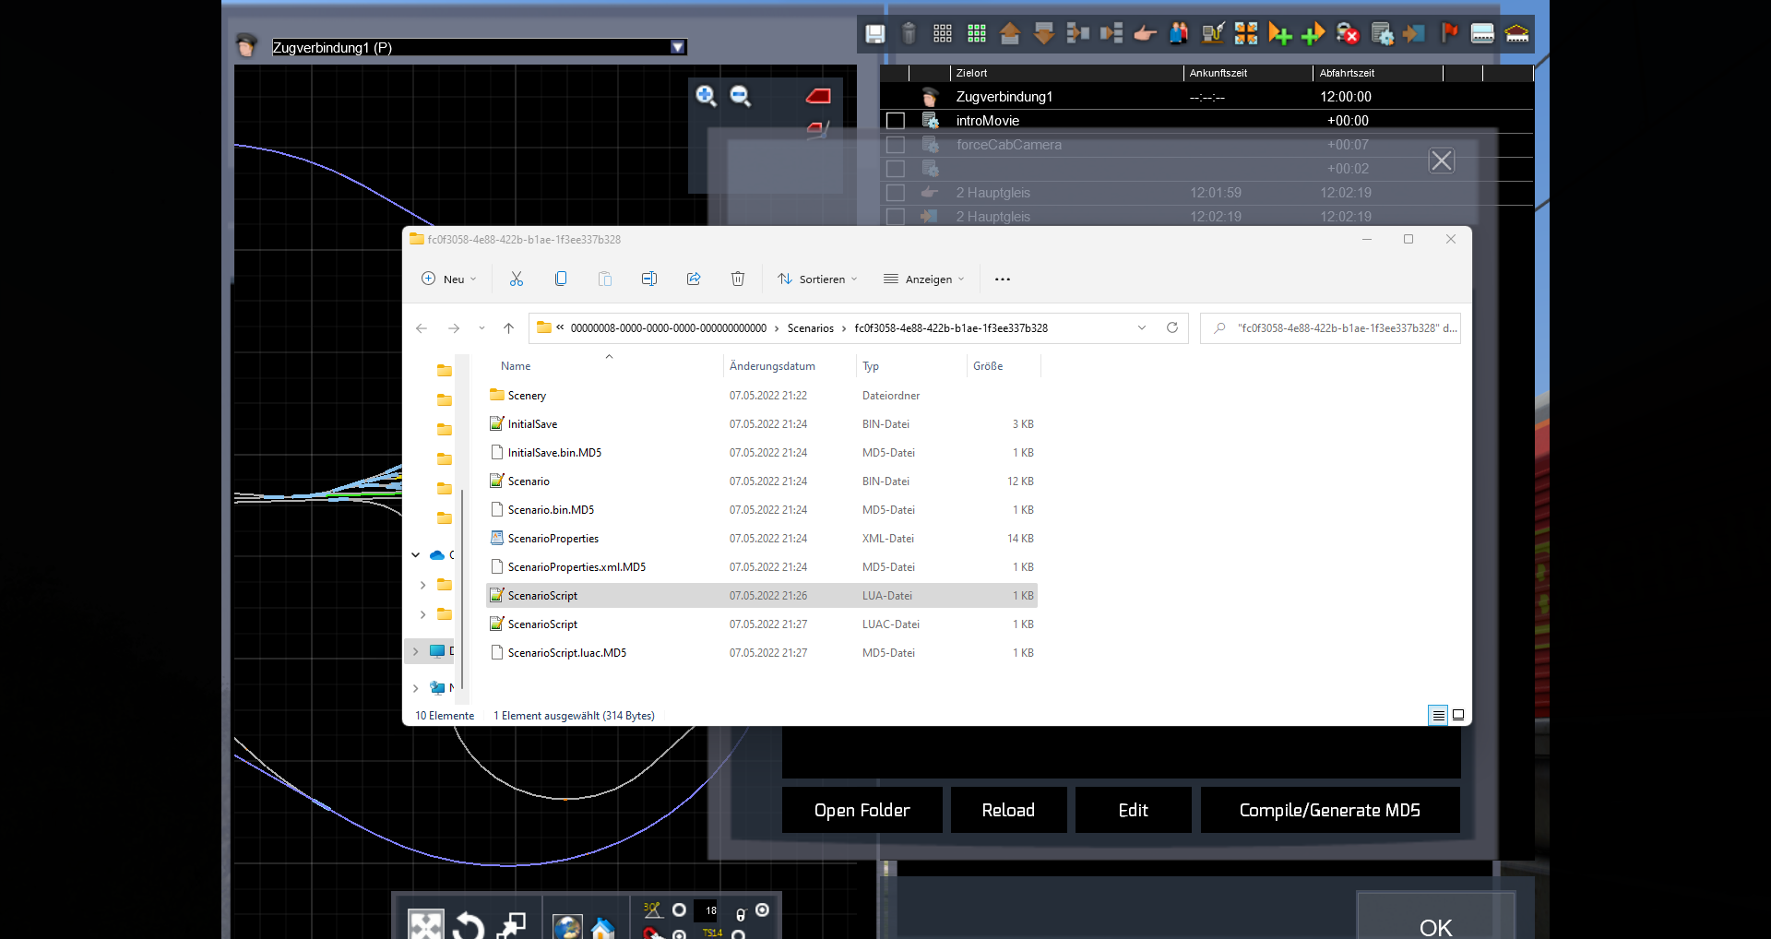This screenshot has width=1771, height=939.
Task: Click the orange move up arrow icon
Action: coord(1010,34)
